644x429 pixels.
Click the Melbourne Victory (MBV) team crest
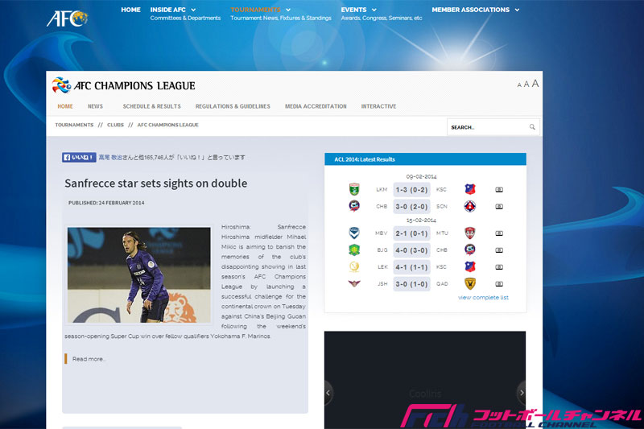(354, 233)
